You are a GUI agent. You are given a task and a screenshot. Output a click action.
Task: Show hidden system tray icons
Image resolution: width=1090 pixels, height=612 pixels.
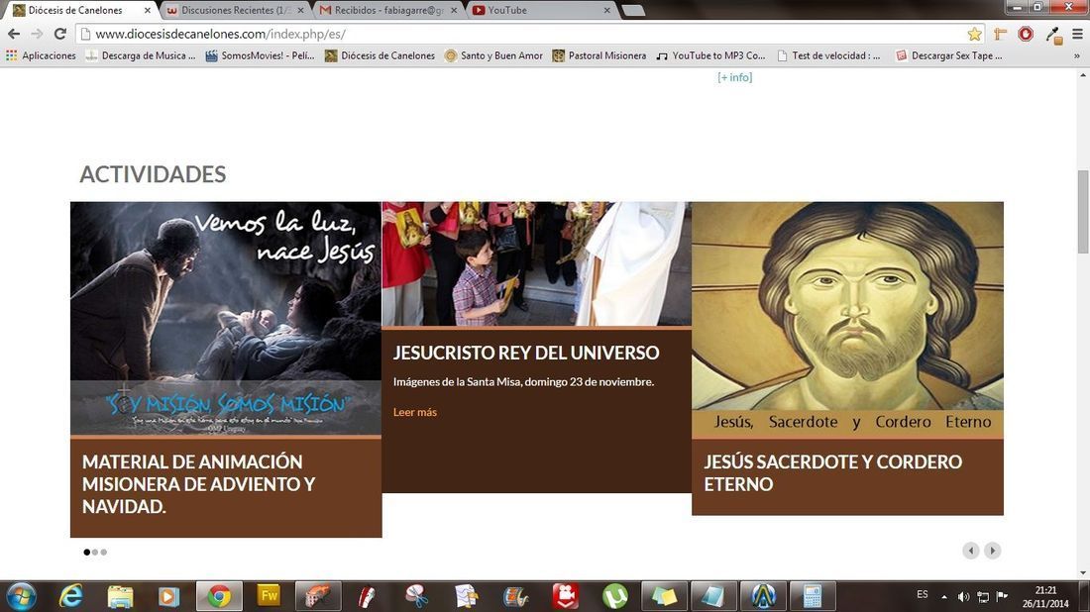click(944, 597)
